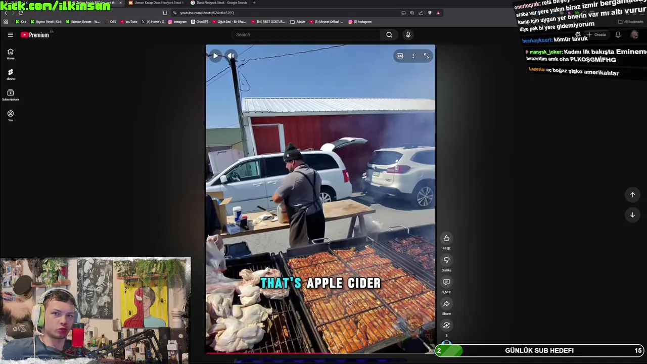
Task: Switch to Uzman Kasap Dana Newyork tab
Action: pos(156,3)
